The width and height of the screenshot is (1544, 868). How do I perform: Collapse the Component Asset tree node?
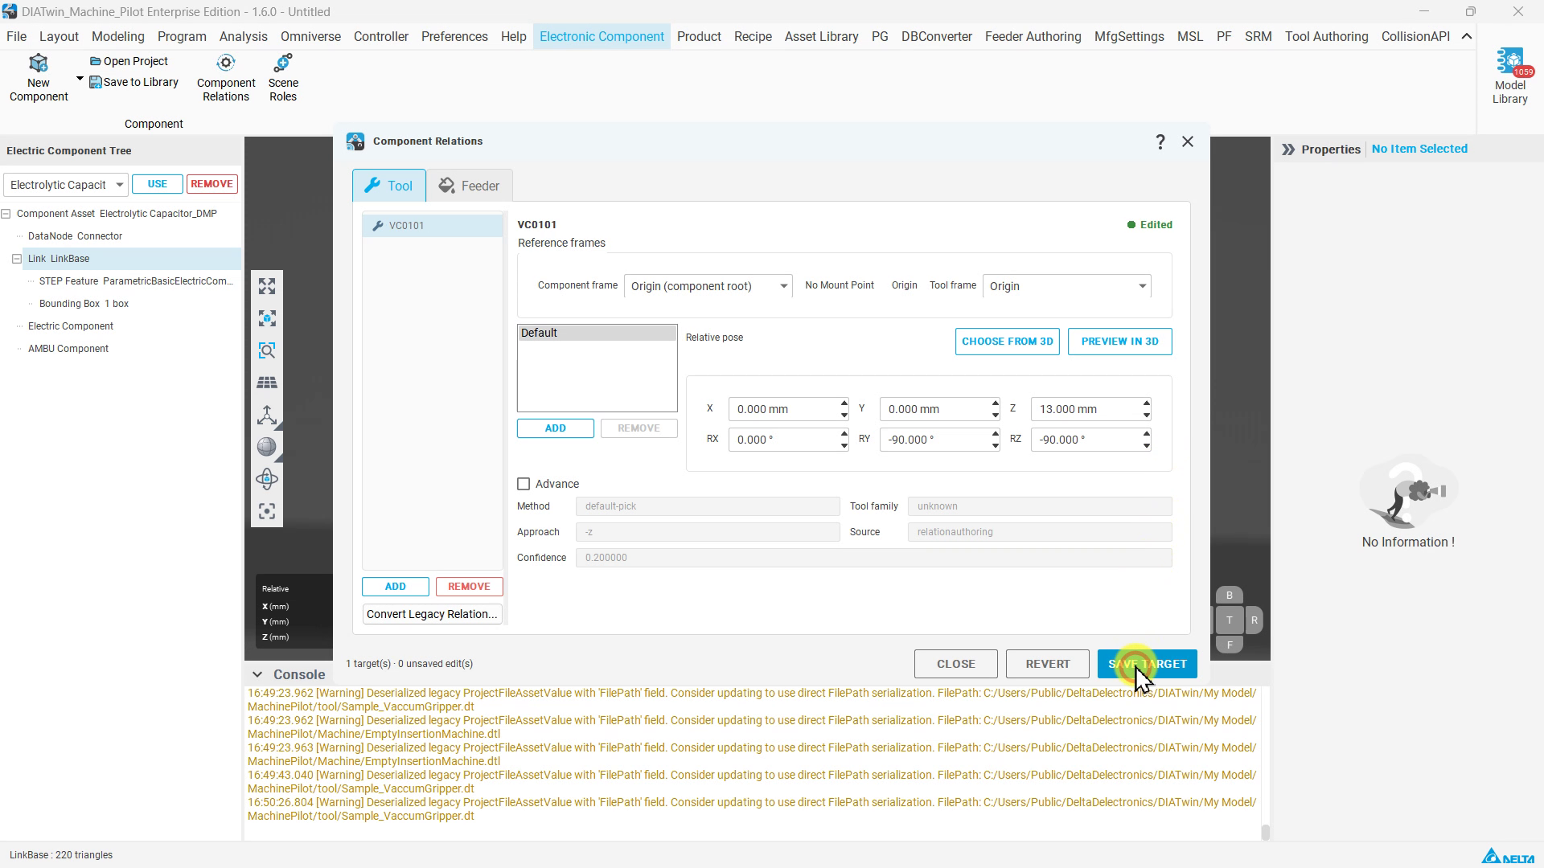6,214
